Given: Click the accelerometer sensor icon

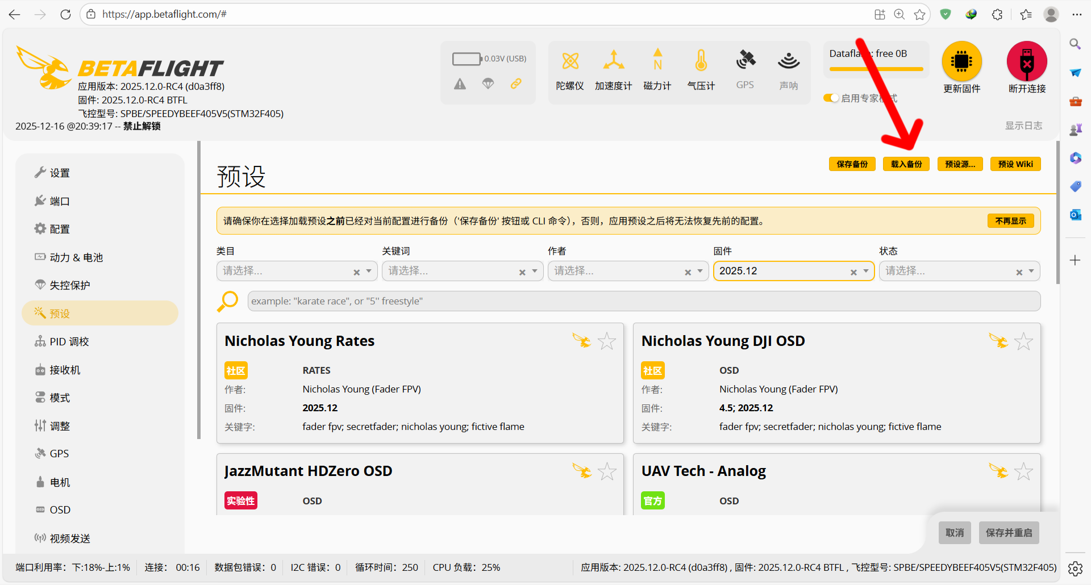Looking at the screenshot, I should coord(613,61).
